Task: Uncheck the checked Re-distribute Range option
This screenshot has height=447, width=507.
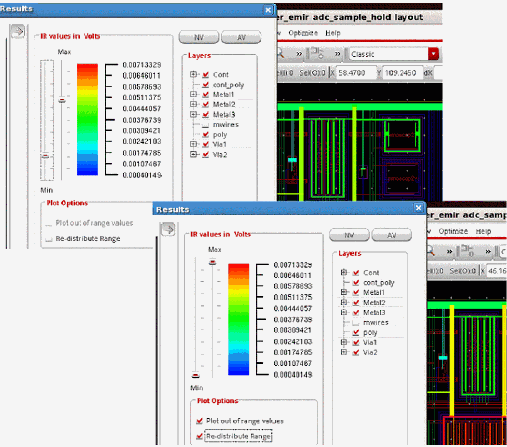Action: (199, 436)
